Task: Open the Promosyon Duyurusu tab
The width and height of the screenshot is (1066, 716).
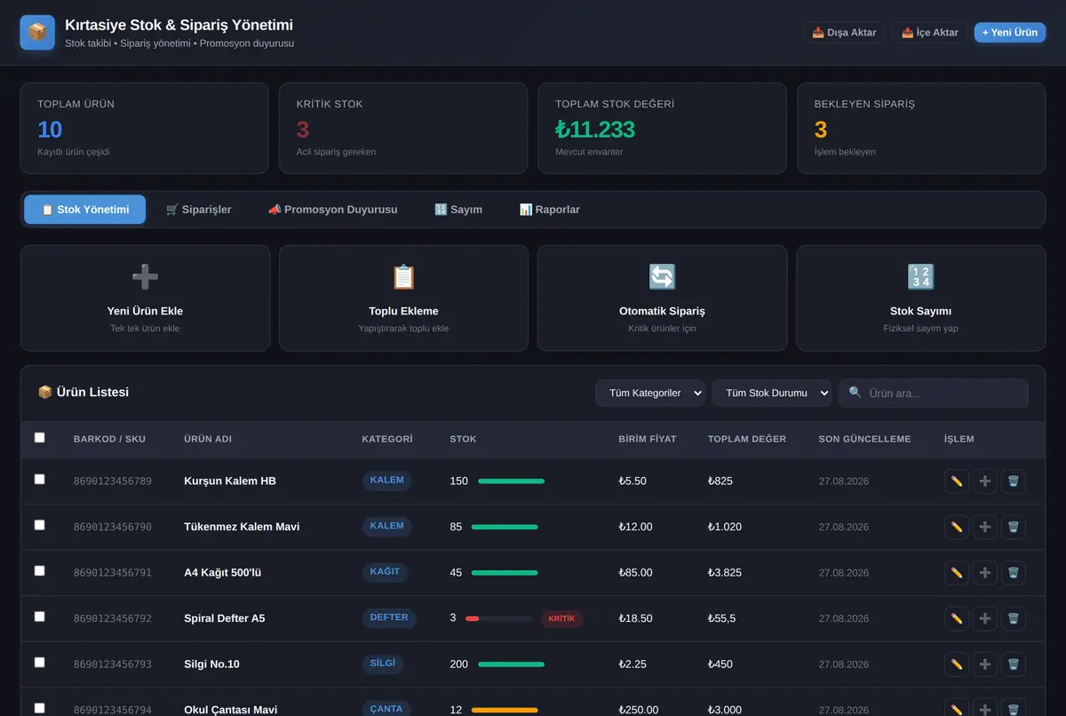Action: click(332, 210)
